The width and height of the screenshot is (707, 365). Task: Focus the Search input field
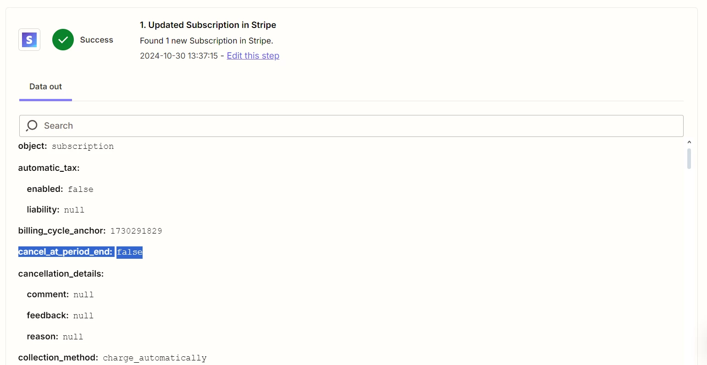coord(351,125)
